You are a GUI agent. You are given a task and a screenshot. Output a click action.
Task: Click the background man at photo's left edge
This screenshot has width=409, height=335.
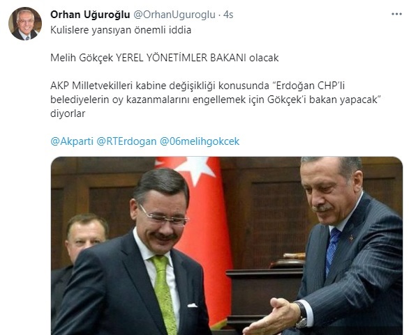[78, 247]
